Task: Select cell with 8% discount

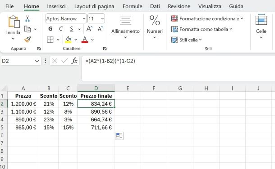Action: [x=68, y=111]
